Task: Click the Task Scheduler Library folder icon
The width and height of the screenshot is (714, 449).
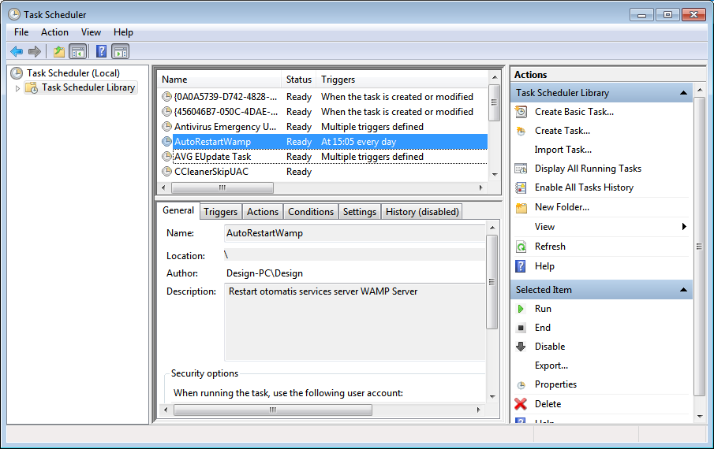Action: [x=32, y=87]
